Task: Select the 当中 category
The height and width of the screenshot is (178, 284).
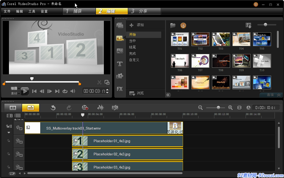Action: coord(132,41)
